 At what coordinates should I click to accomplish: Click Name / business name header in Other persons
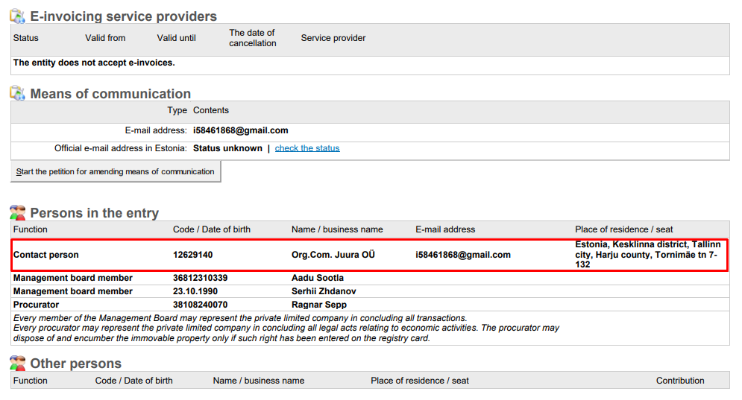pos(258,381)
